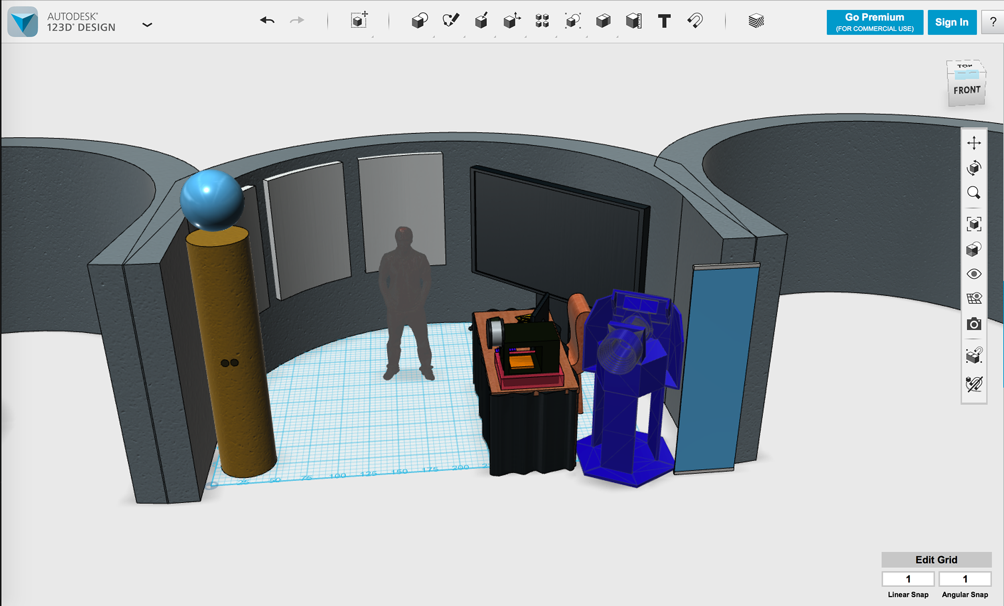Click the Go Premium button

pos(874,22)
